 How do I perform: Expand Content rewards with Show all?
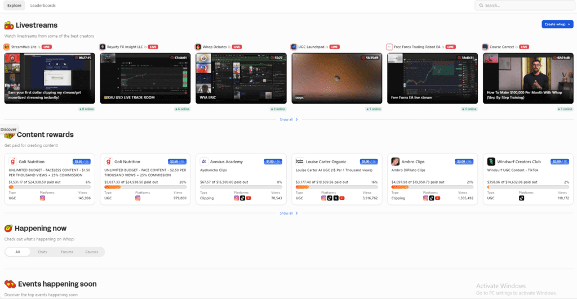click(x=288, y=213)
